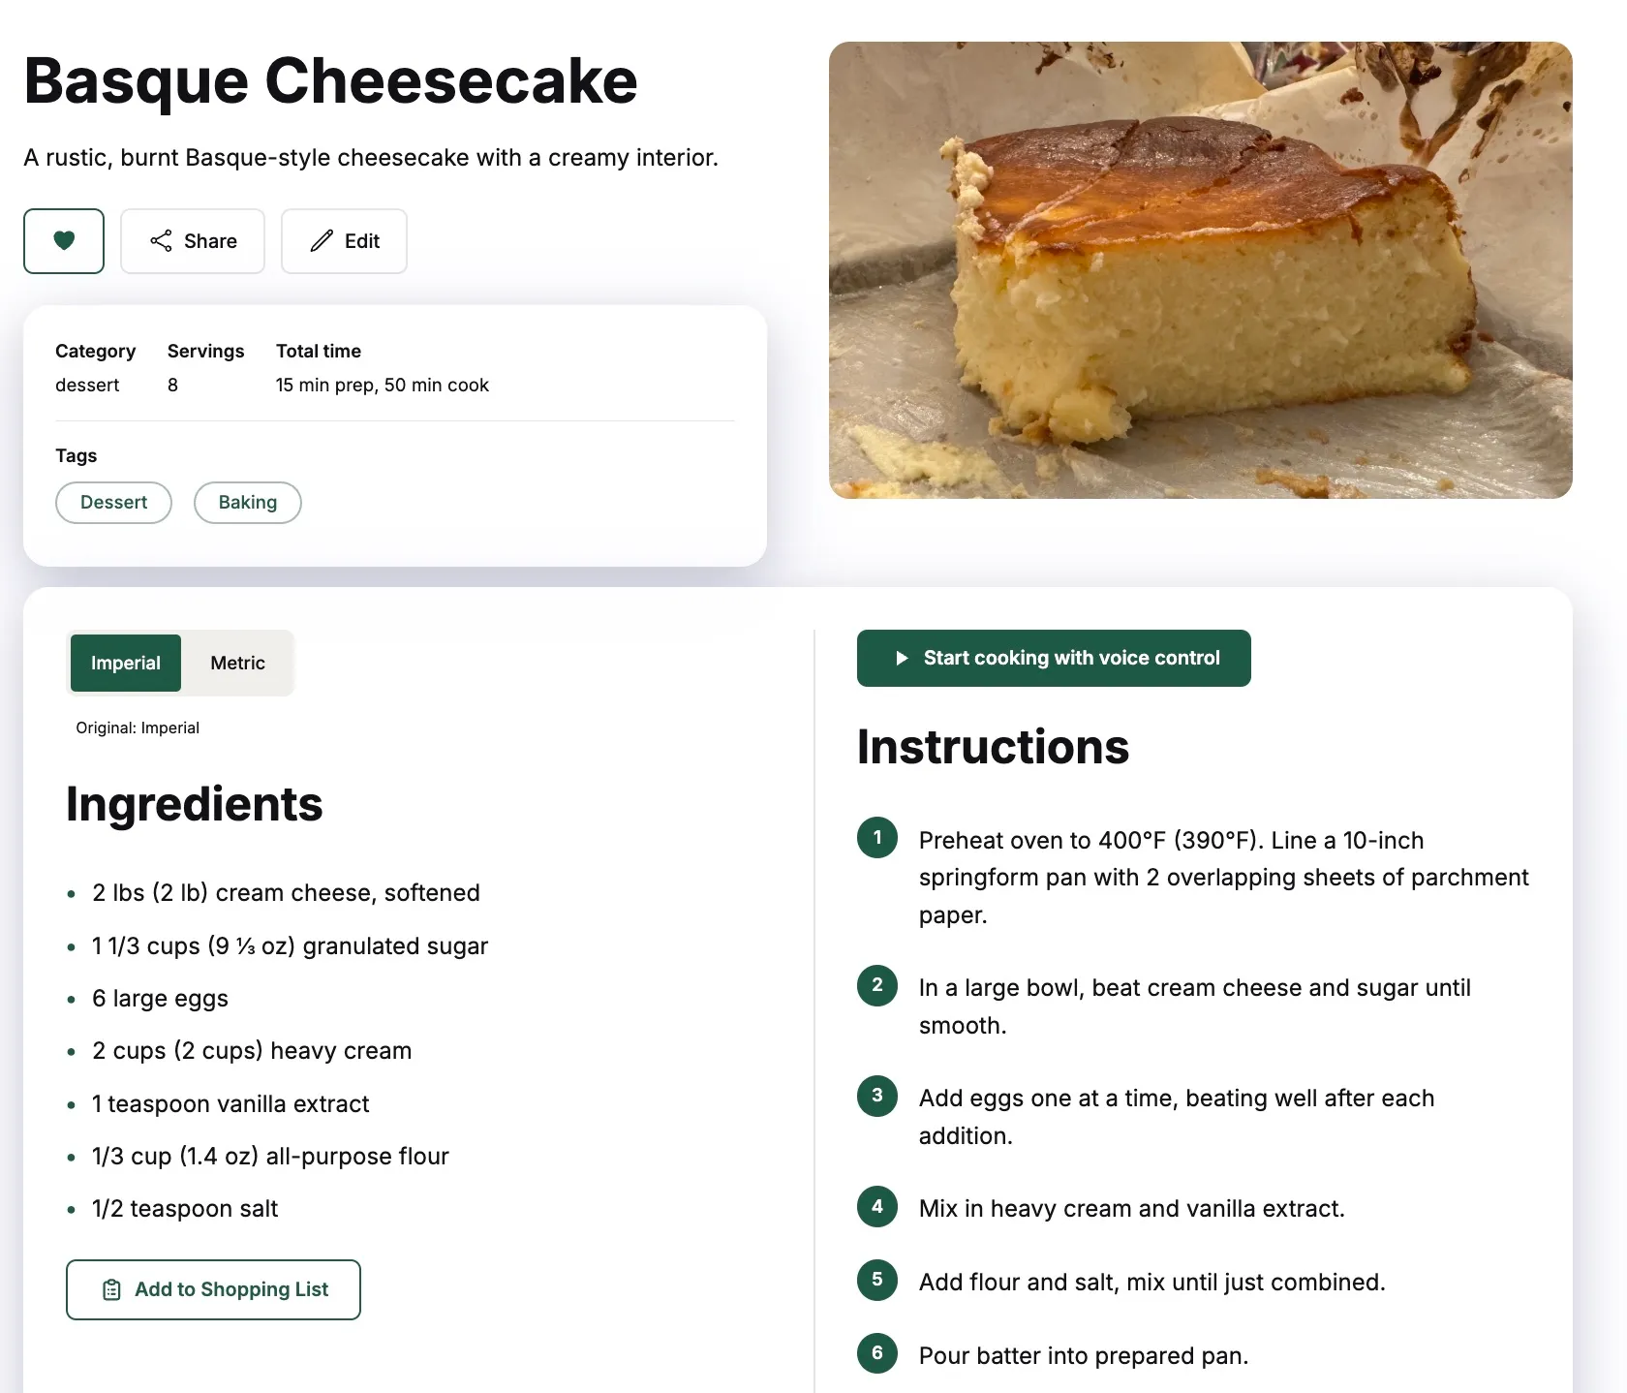Click the pencil icon on the Edit button
Image resolution: width=1627 pixels, height=1393 pixels.
[320, 241]
